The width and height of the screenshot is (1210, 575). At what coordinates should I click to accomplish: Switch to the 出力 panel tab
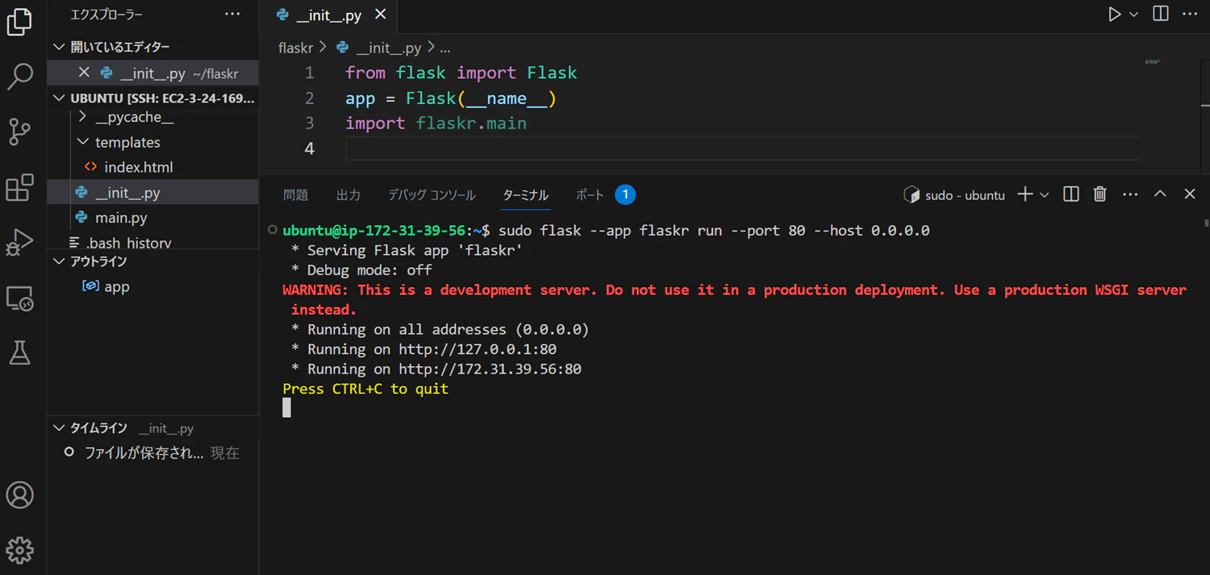click(x=348, y=194)
